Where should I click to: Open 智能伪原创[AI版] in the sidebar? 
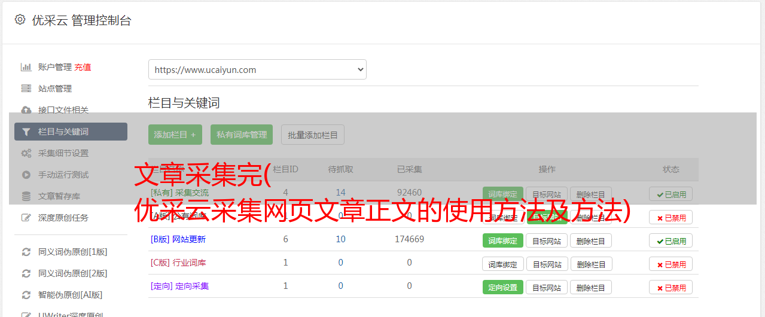[71, 295]
